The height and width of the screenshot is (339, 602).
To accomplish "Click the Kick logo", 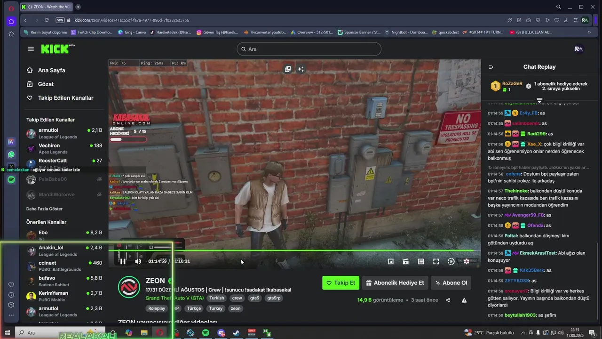I will (x=57, y=49).
